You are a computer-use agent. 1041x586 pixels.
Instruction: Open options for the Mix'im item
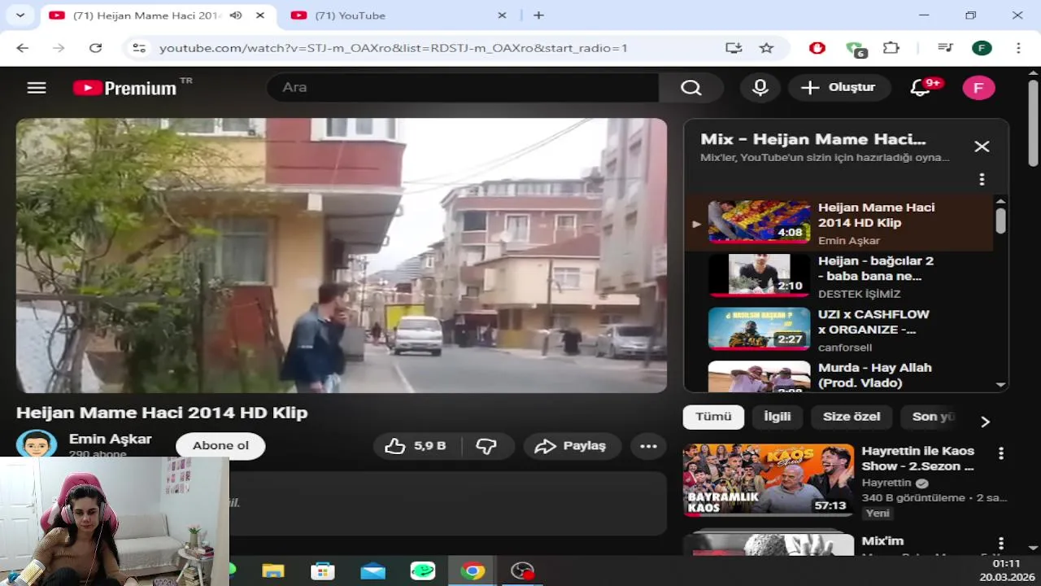tap(1001, 544)
